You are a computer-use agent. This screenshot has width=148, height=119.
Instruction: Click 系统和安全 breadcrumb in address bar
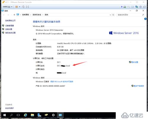click(x=37, y=15)
